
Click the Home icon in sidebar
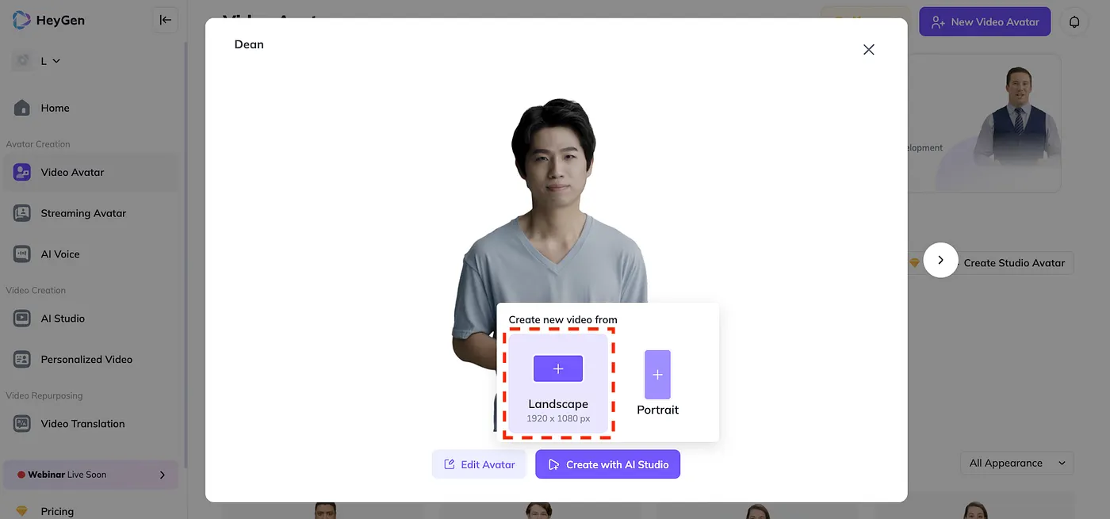pos(22,108)
